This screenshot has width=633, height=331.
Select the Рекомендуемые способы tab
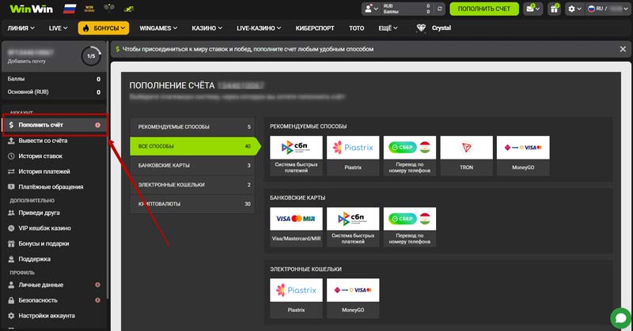[x=192, y=126]
